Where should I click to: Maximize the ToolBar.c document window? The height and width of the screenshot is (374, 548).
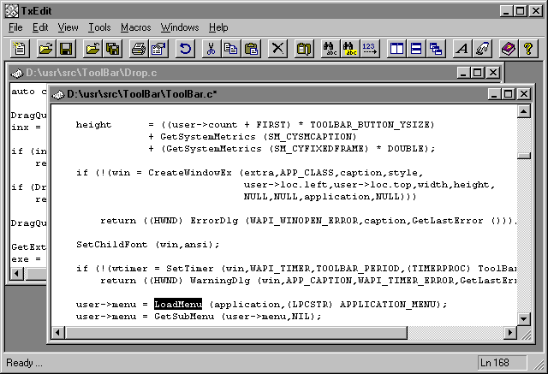pos(508,94)
